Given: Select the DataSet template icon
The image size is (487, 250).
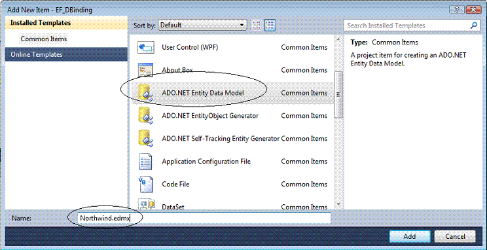Looking at the screenshot, I should click(147, 205).
